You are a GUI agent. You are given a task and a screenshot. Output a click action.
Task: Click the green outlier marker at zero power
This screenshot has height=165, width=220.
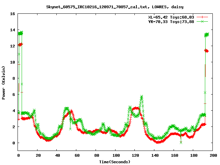[181, 143]
